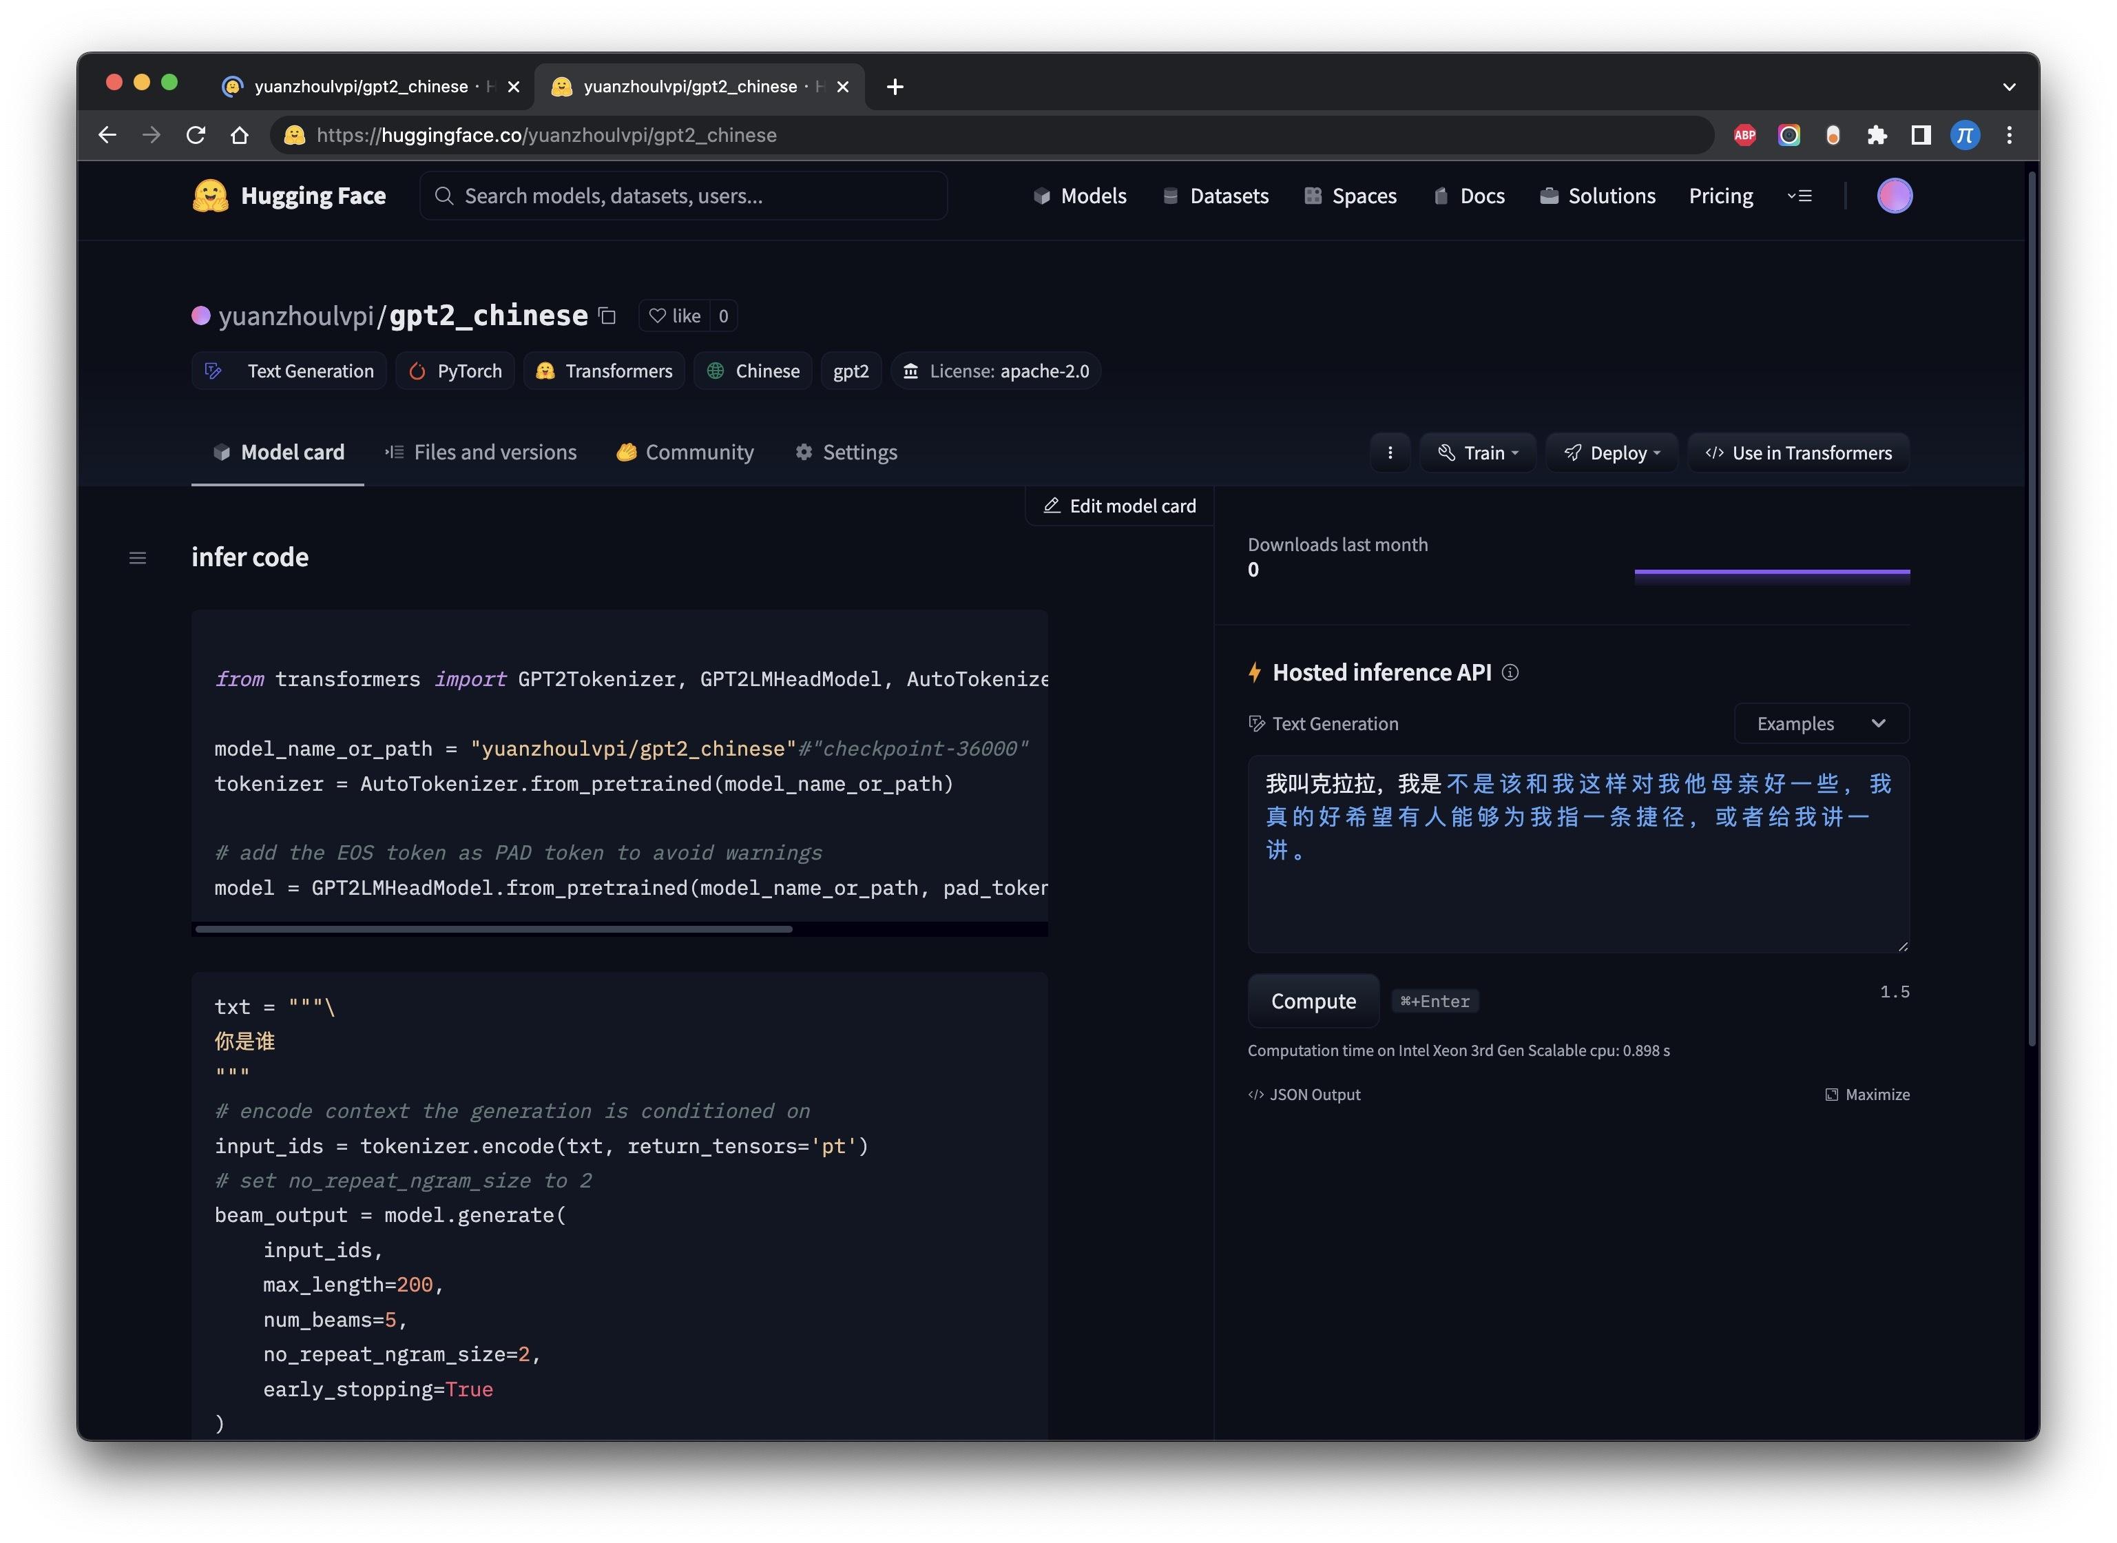This screenshot has width=2117, height=1543.
Task: Toggle the browser side panel
Action: tap(1919, 136)
